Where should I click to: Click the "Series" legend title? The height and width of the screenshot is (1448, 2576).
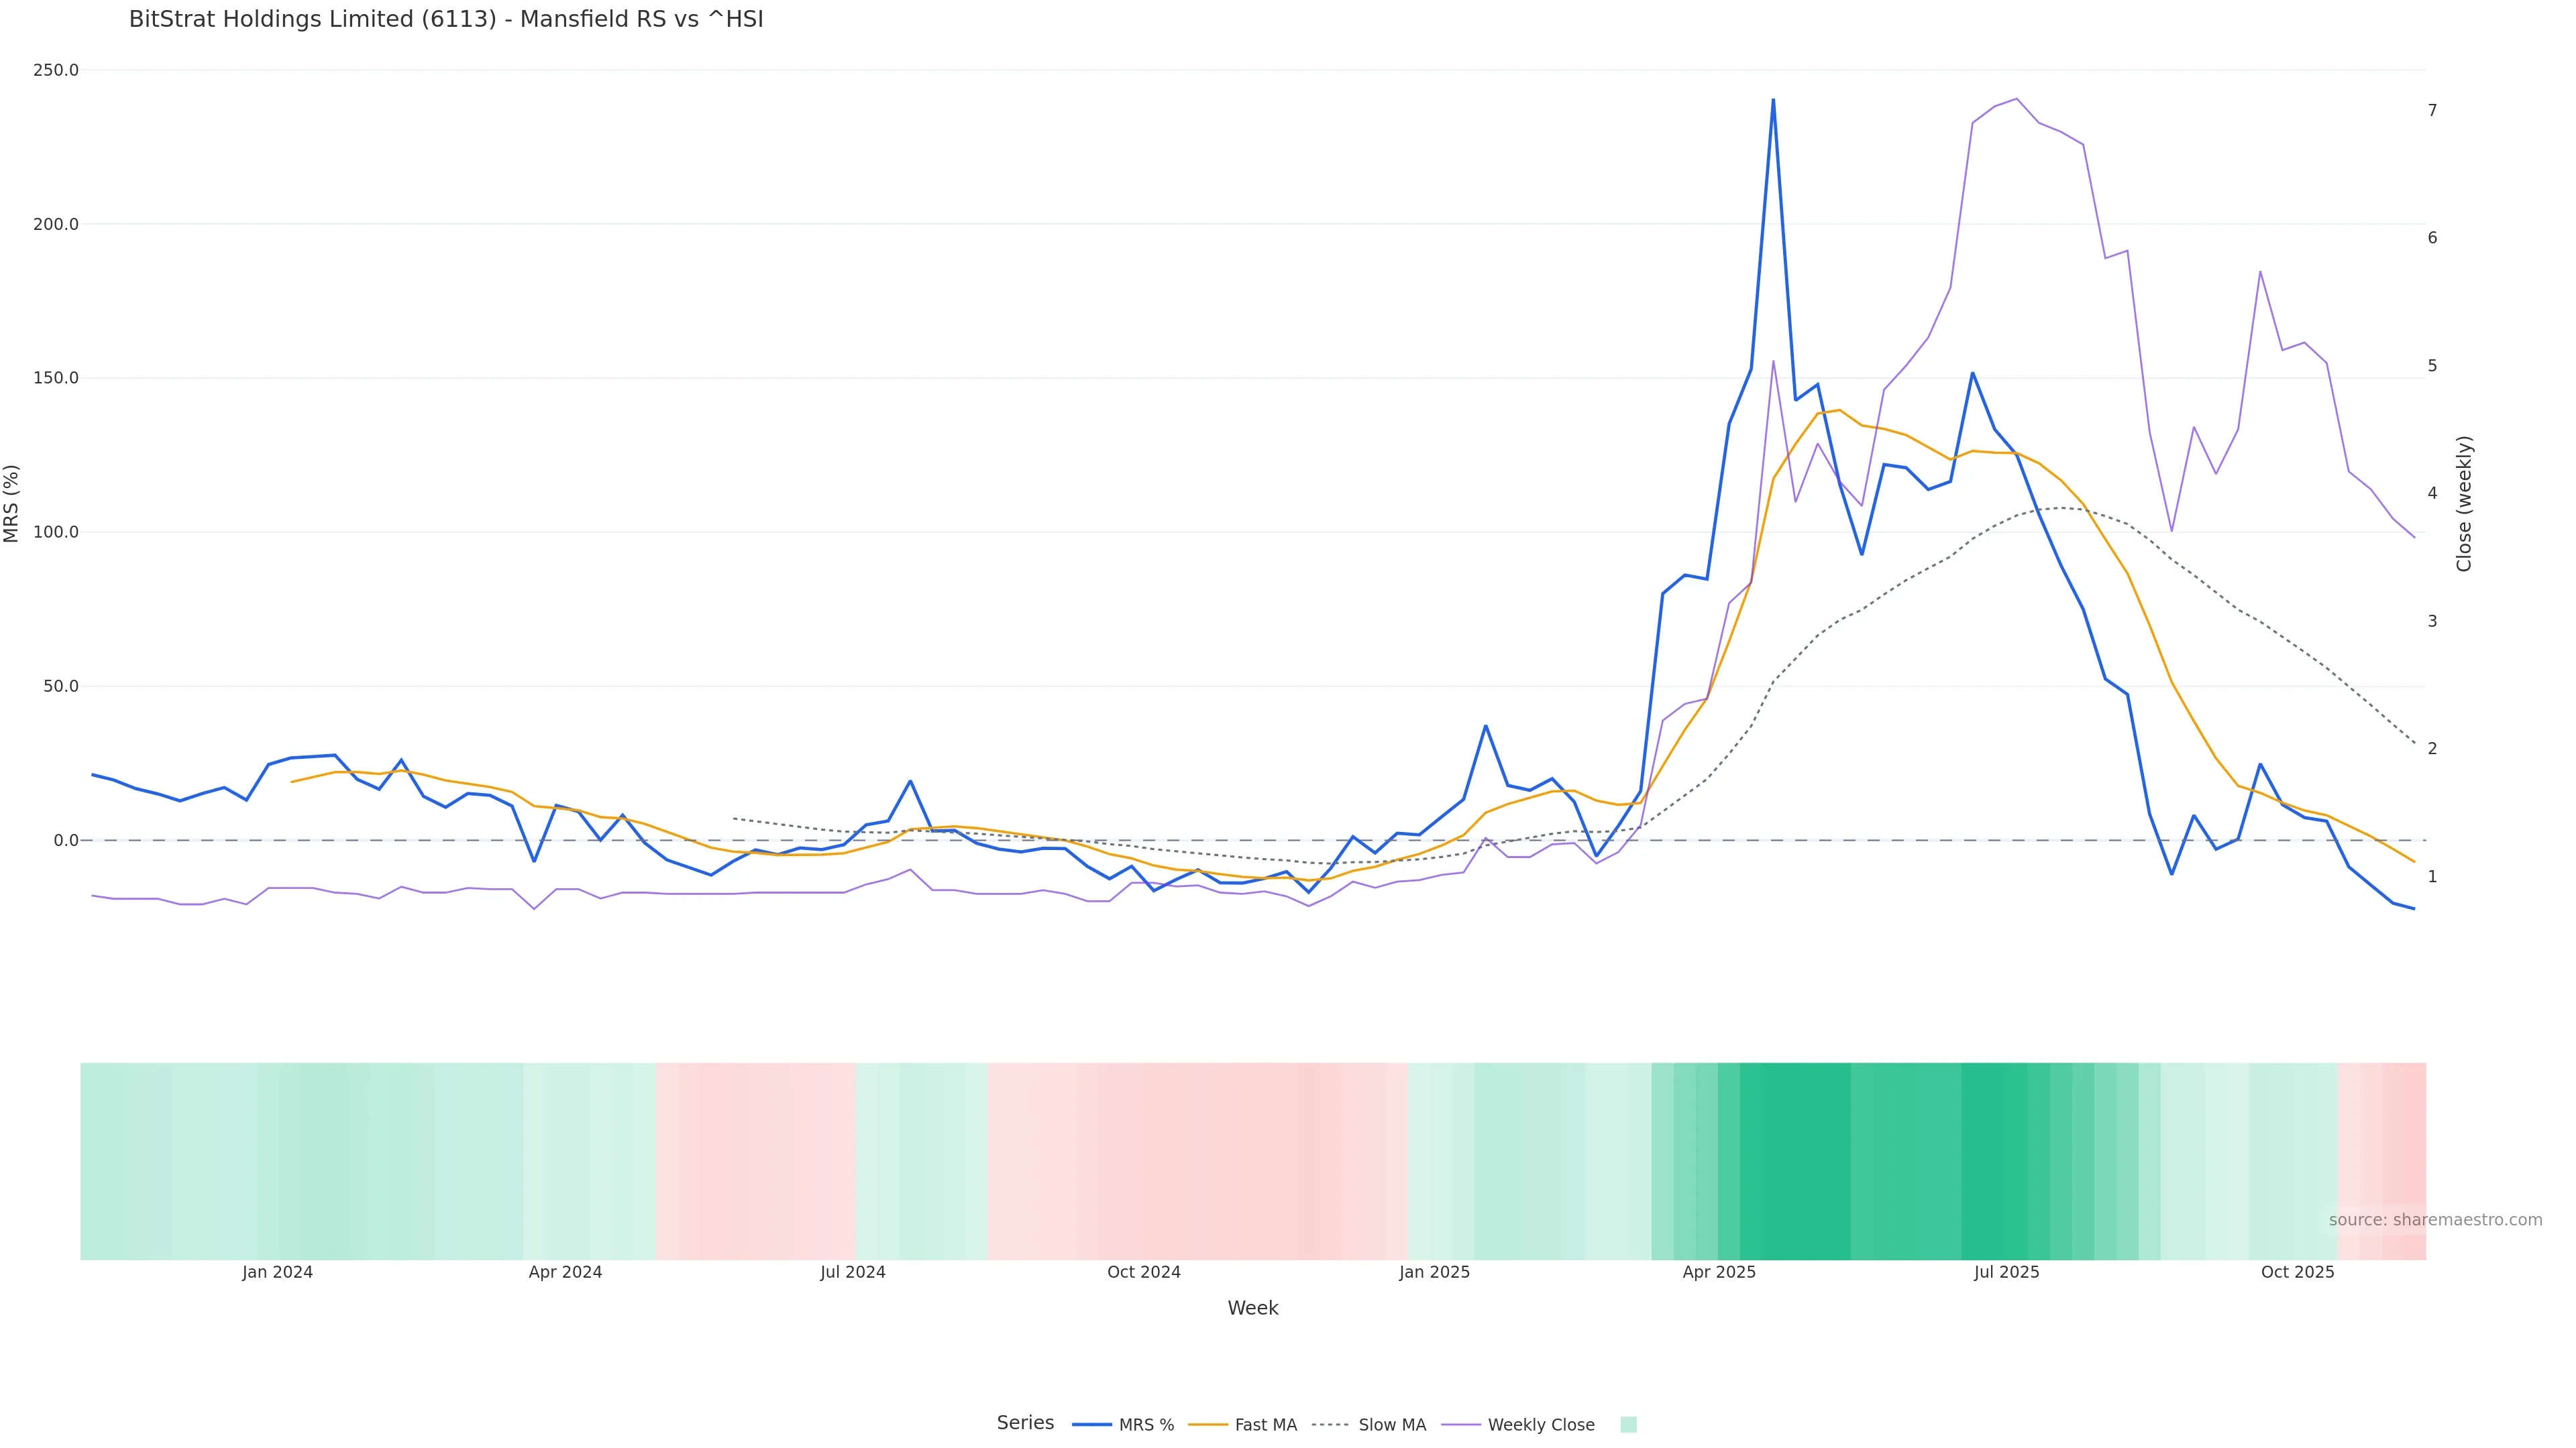pos(1025,1423)
